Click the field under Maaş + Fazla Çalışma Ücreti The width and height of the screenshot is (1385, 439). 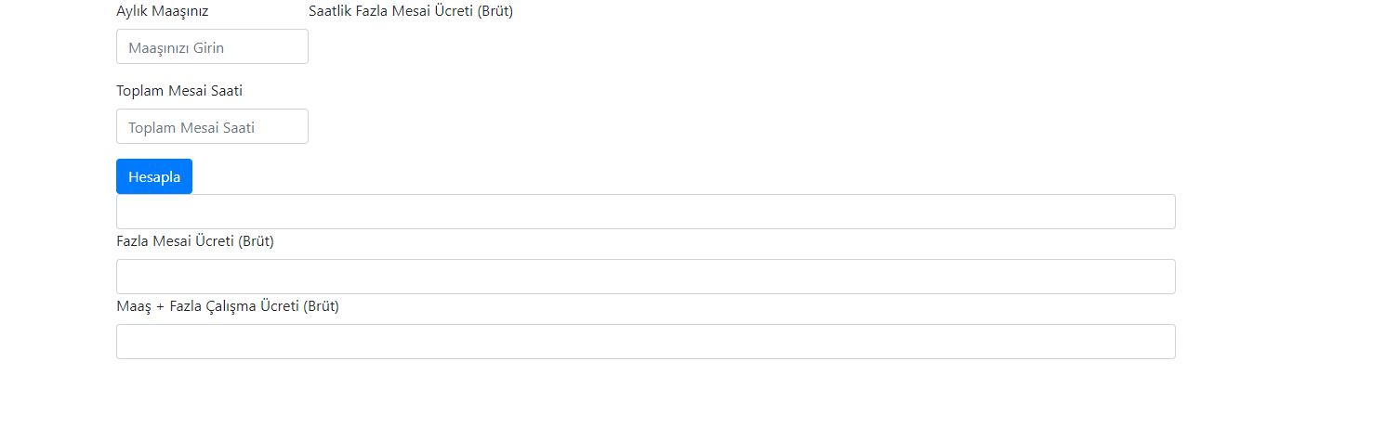click(x=645, y=342)
